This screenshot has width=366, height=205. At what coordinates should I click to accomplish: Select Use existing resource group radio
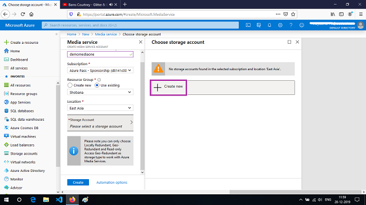[x=97, y=85]
